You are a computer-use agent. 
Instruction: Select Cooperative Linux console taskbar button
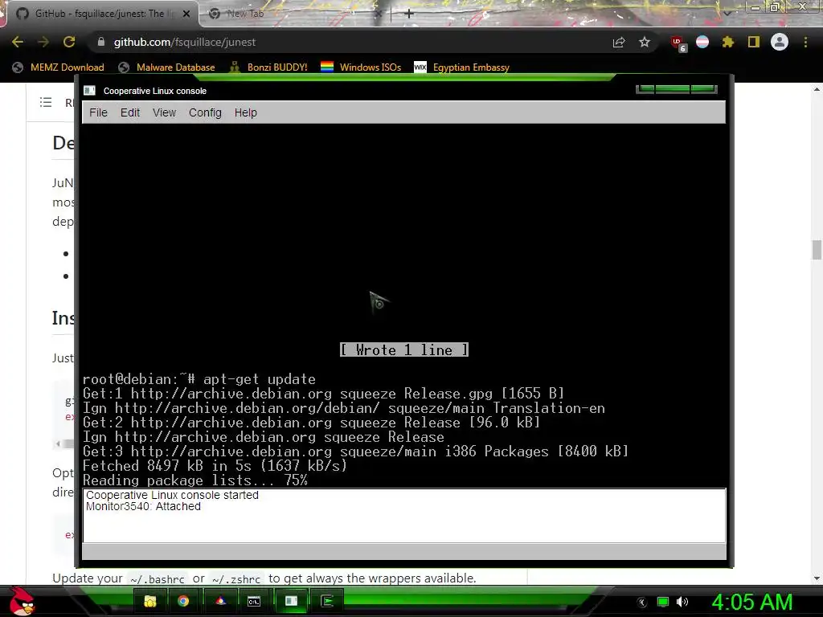[291, 601]
